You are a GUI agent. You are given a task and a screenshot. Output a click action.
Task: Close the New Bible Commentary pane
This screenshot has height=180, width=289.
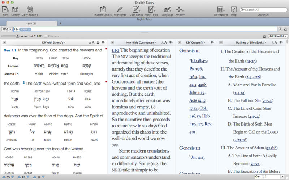[x=112, y=42]
